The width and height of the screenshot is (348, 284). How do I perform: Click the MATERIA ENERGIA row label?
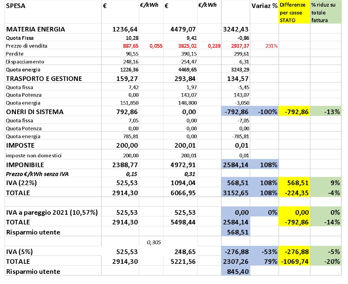(x=36, y=29)
